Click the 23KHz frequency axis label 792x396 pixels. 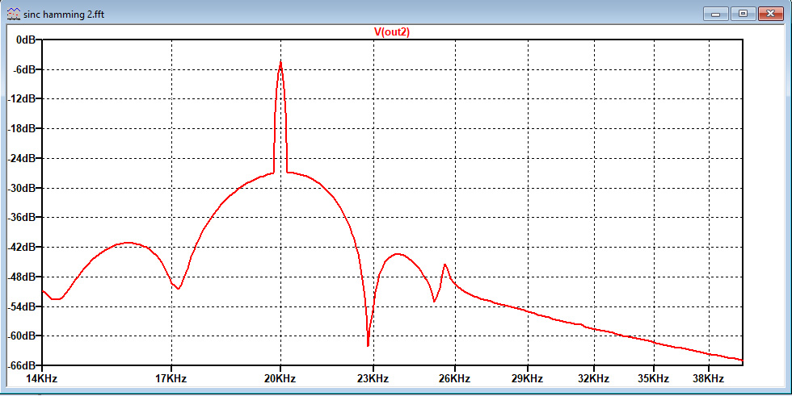[x=373, y=378]
